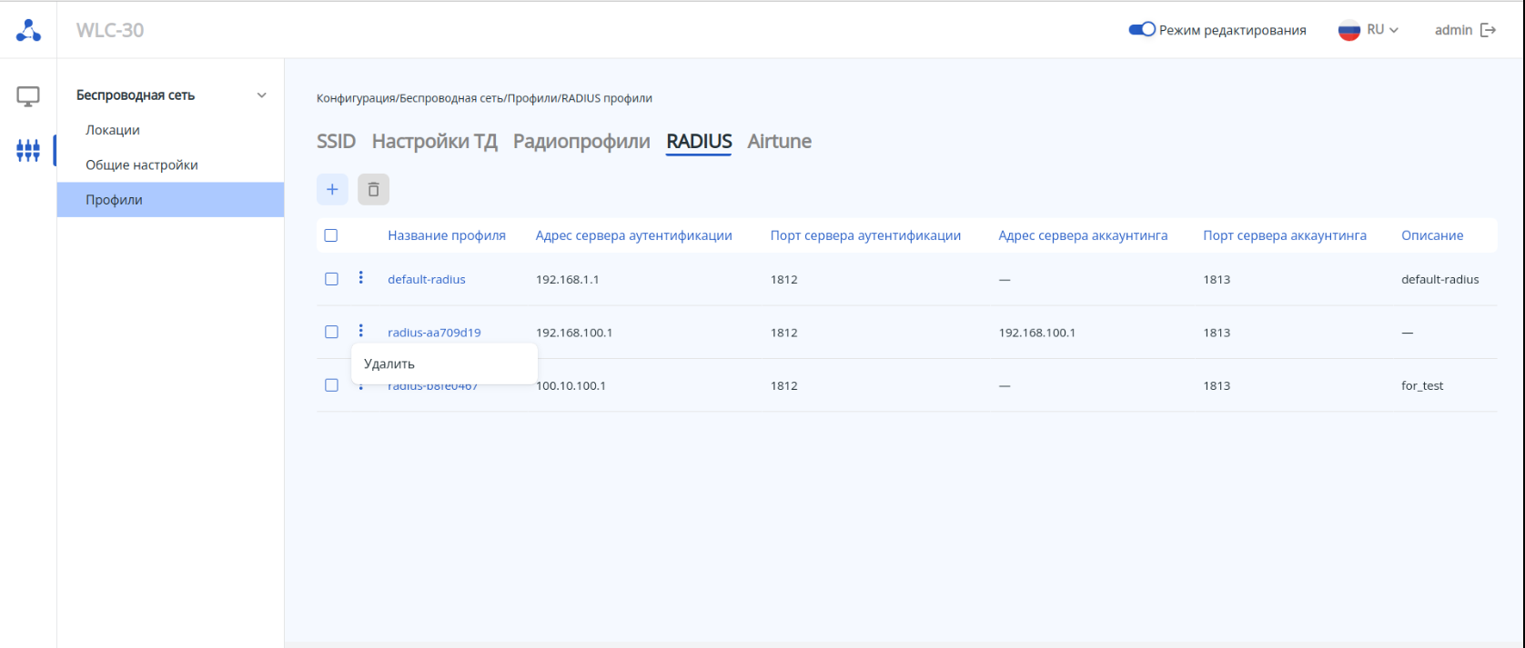Toggle the Режим редактирования switch

pyautogui.click(x=1142, y=30)
